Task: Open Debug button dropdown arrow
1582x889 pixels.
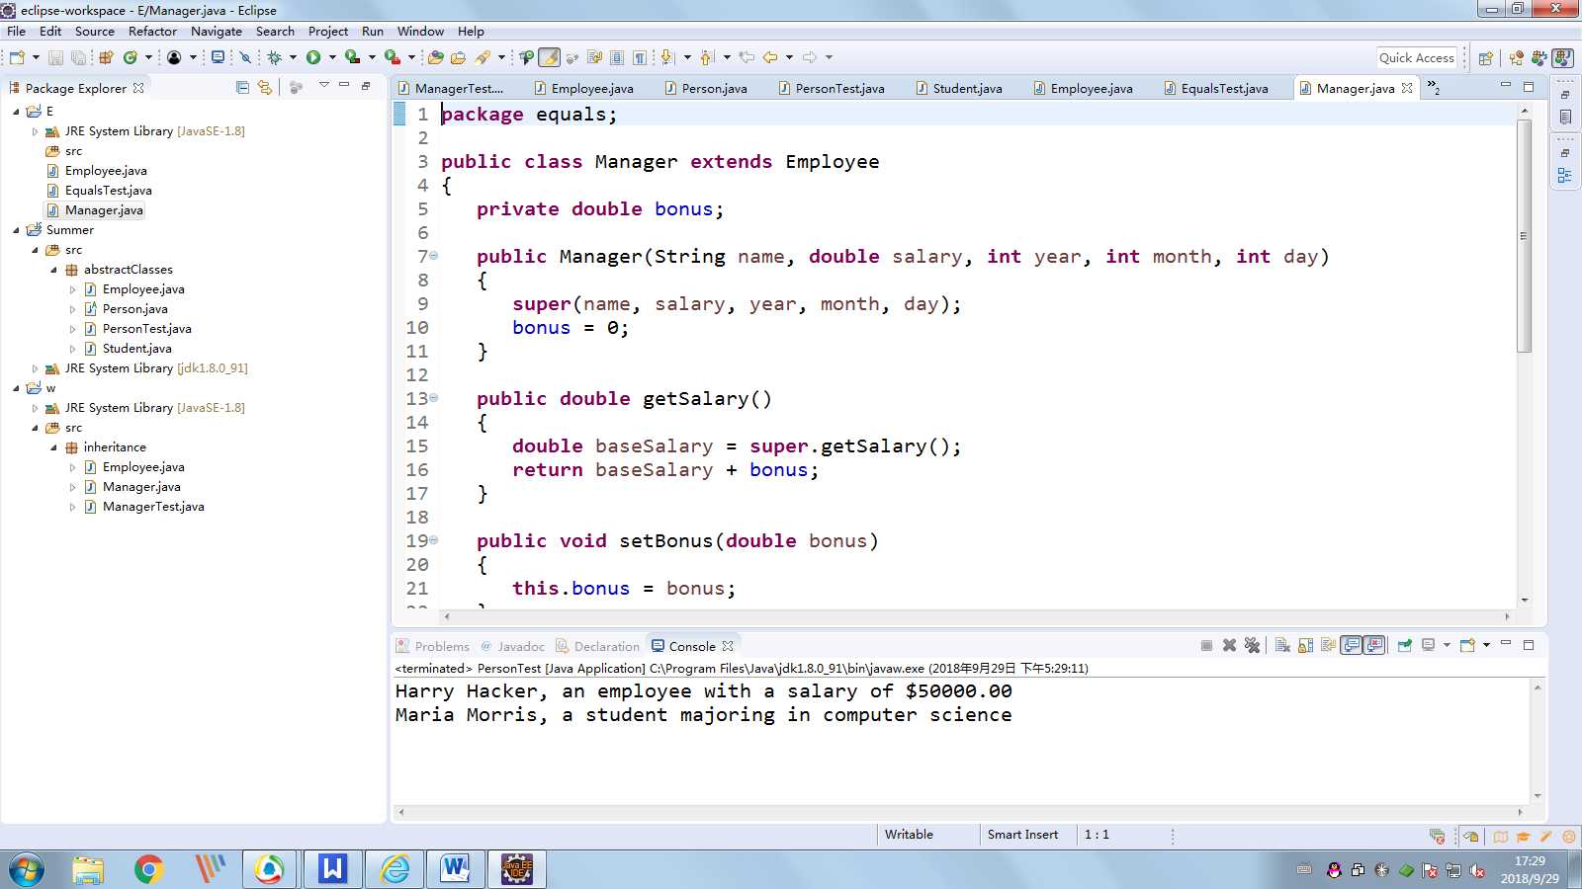Action: point(293,57)
